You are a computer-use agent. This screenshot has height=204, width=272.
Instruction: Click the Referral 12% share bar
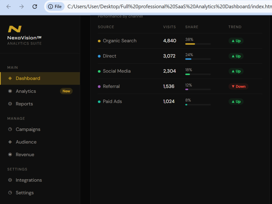click(198, 89)
